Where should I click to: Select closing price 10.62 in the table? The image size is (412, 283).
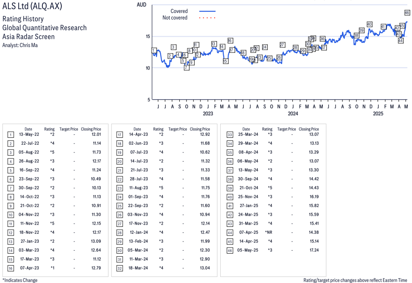pos(205,152)
